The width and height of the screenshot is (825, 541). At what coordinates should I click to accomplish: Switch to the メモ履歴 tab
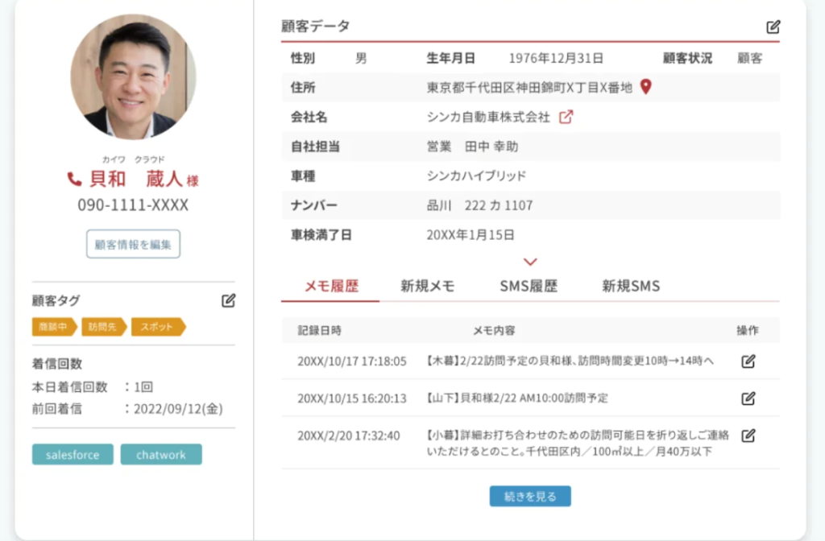(x=331, y=287)
